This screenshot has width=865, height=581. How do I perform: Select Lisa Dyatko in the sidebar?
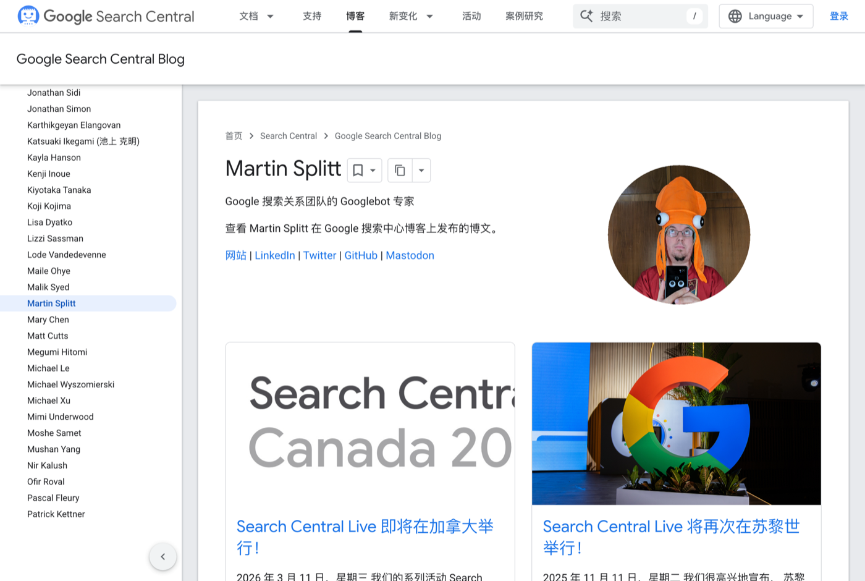[x=50, y=223]
